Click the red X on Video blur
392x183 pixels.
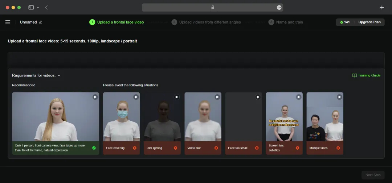coord(216,148)
